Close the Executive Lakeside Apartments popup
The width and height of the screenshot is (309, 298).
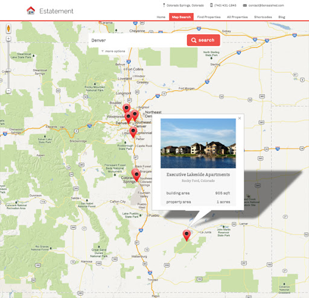point(240,118)
